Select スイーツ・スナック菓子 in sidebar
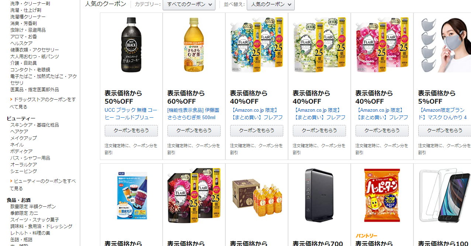 click(x=35, y=220)
